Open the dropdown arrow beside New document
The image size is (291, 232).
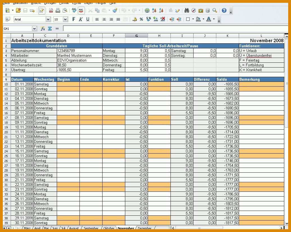13,11
